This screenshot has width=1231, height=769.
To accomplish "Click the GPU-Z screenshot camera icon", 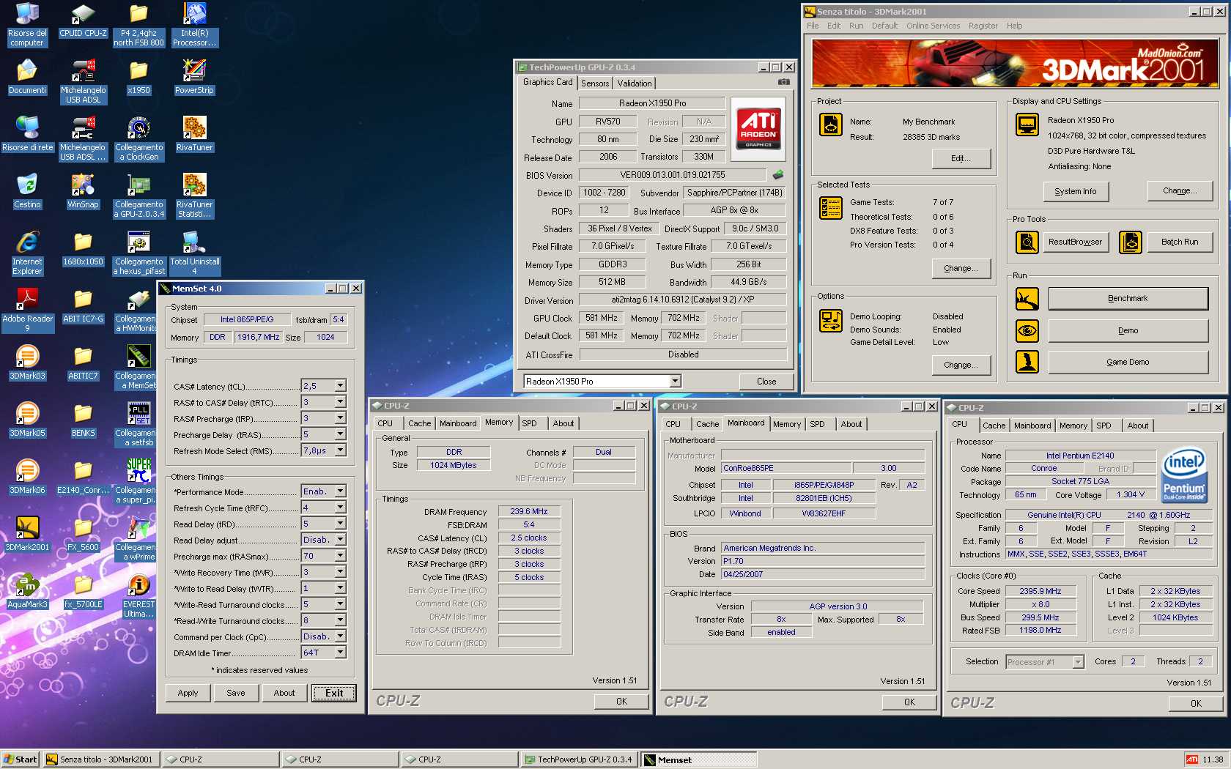I will [x=783, y=83].
